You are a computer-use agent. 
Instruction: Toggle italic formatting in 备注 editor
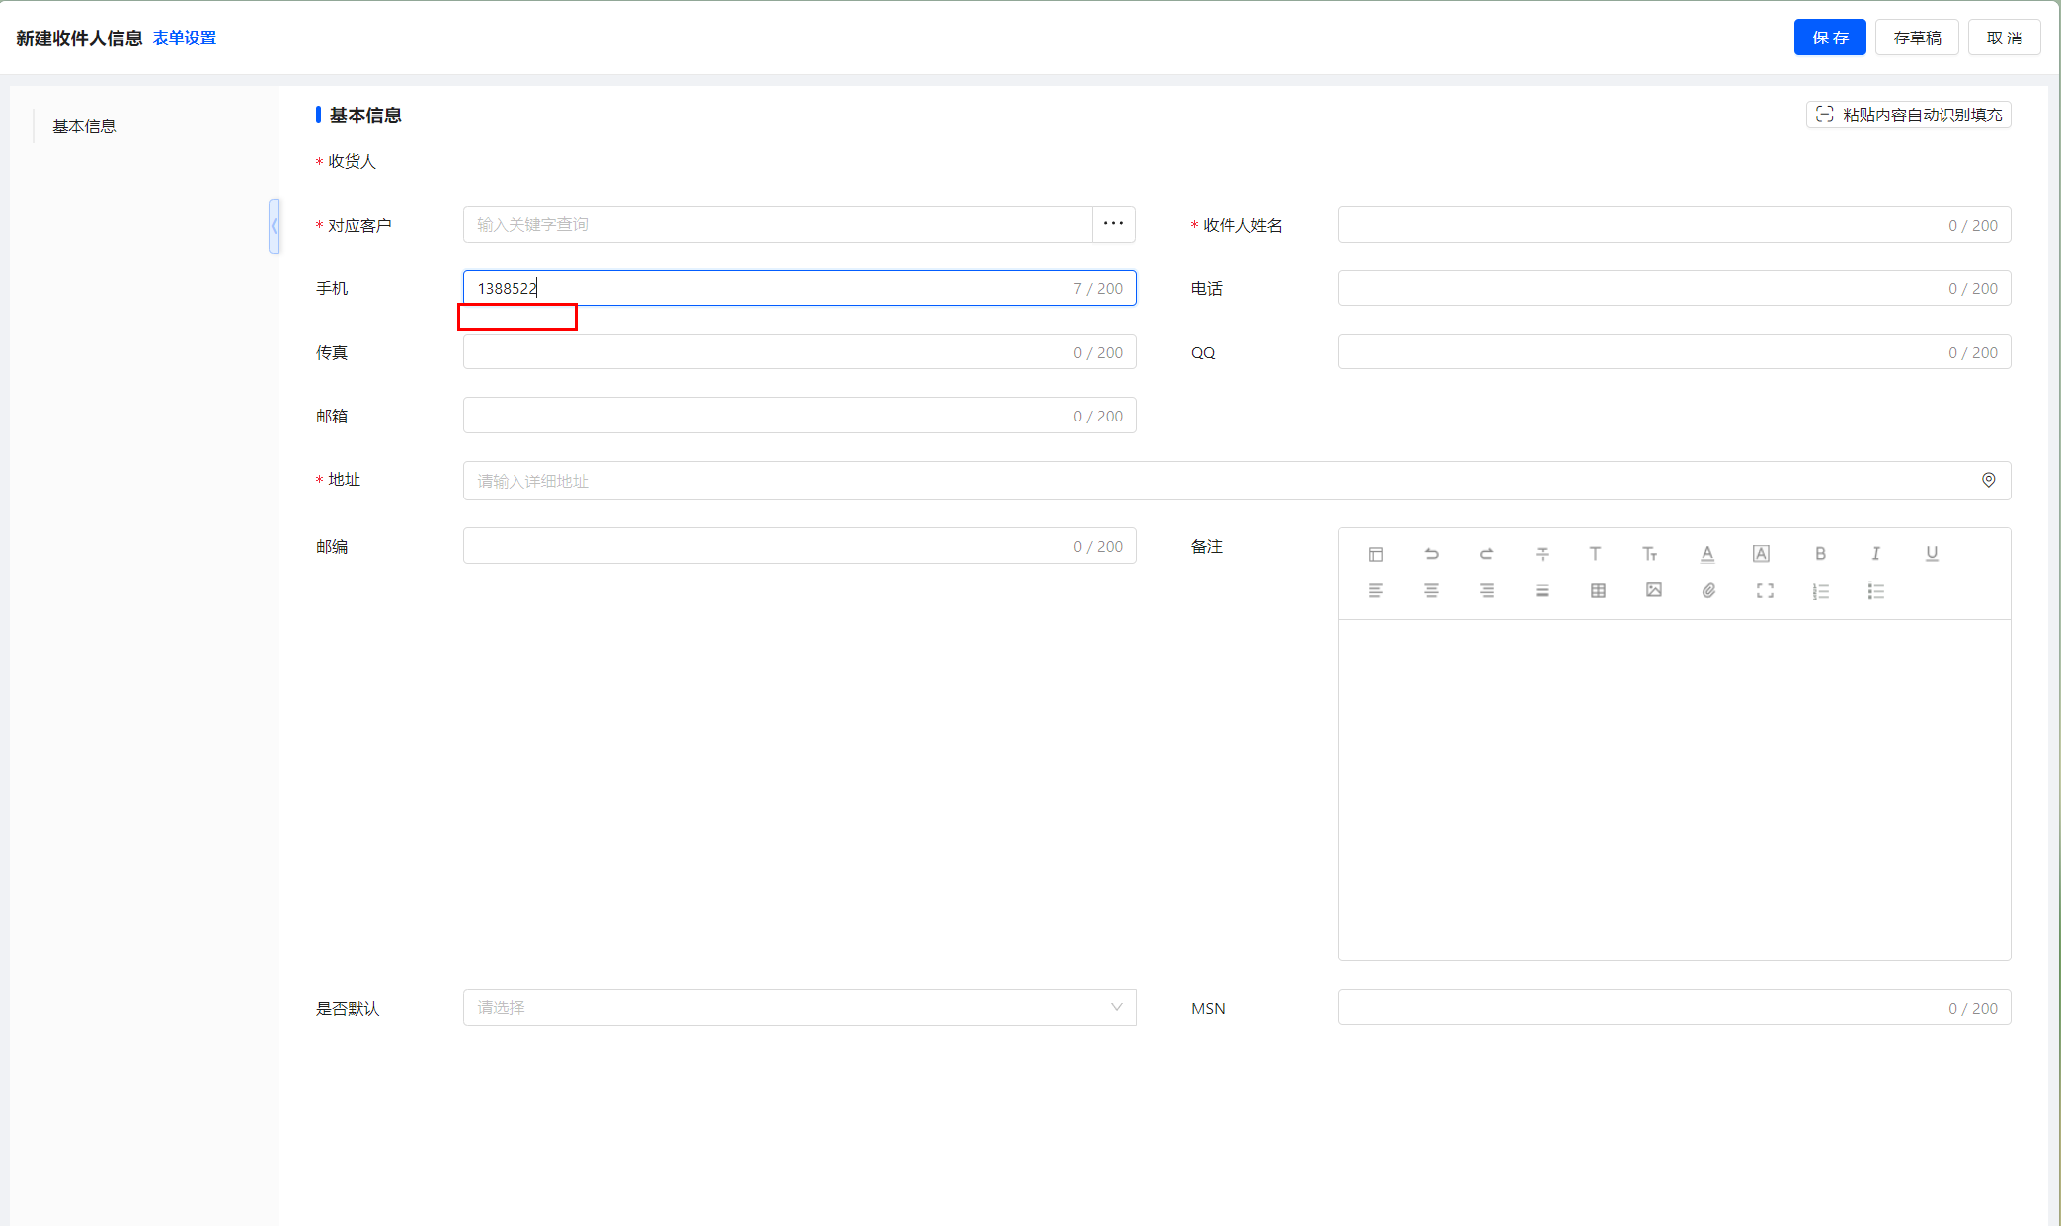pos(1875,554)
